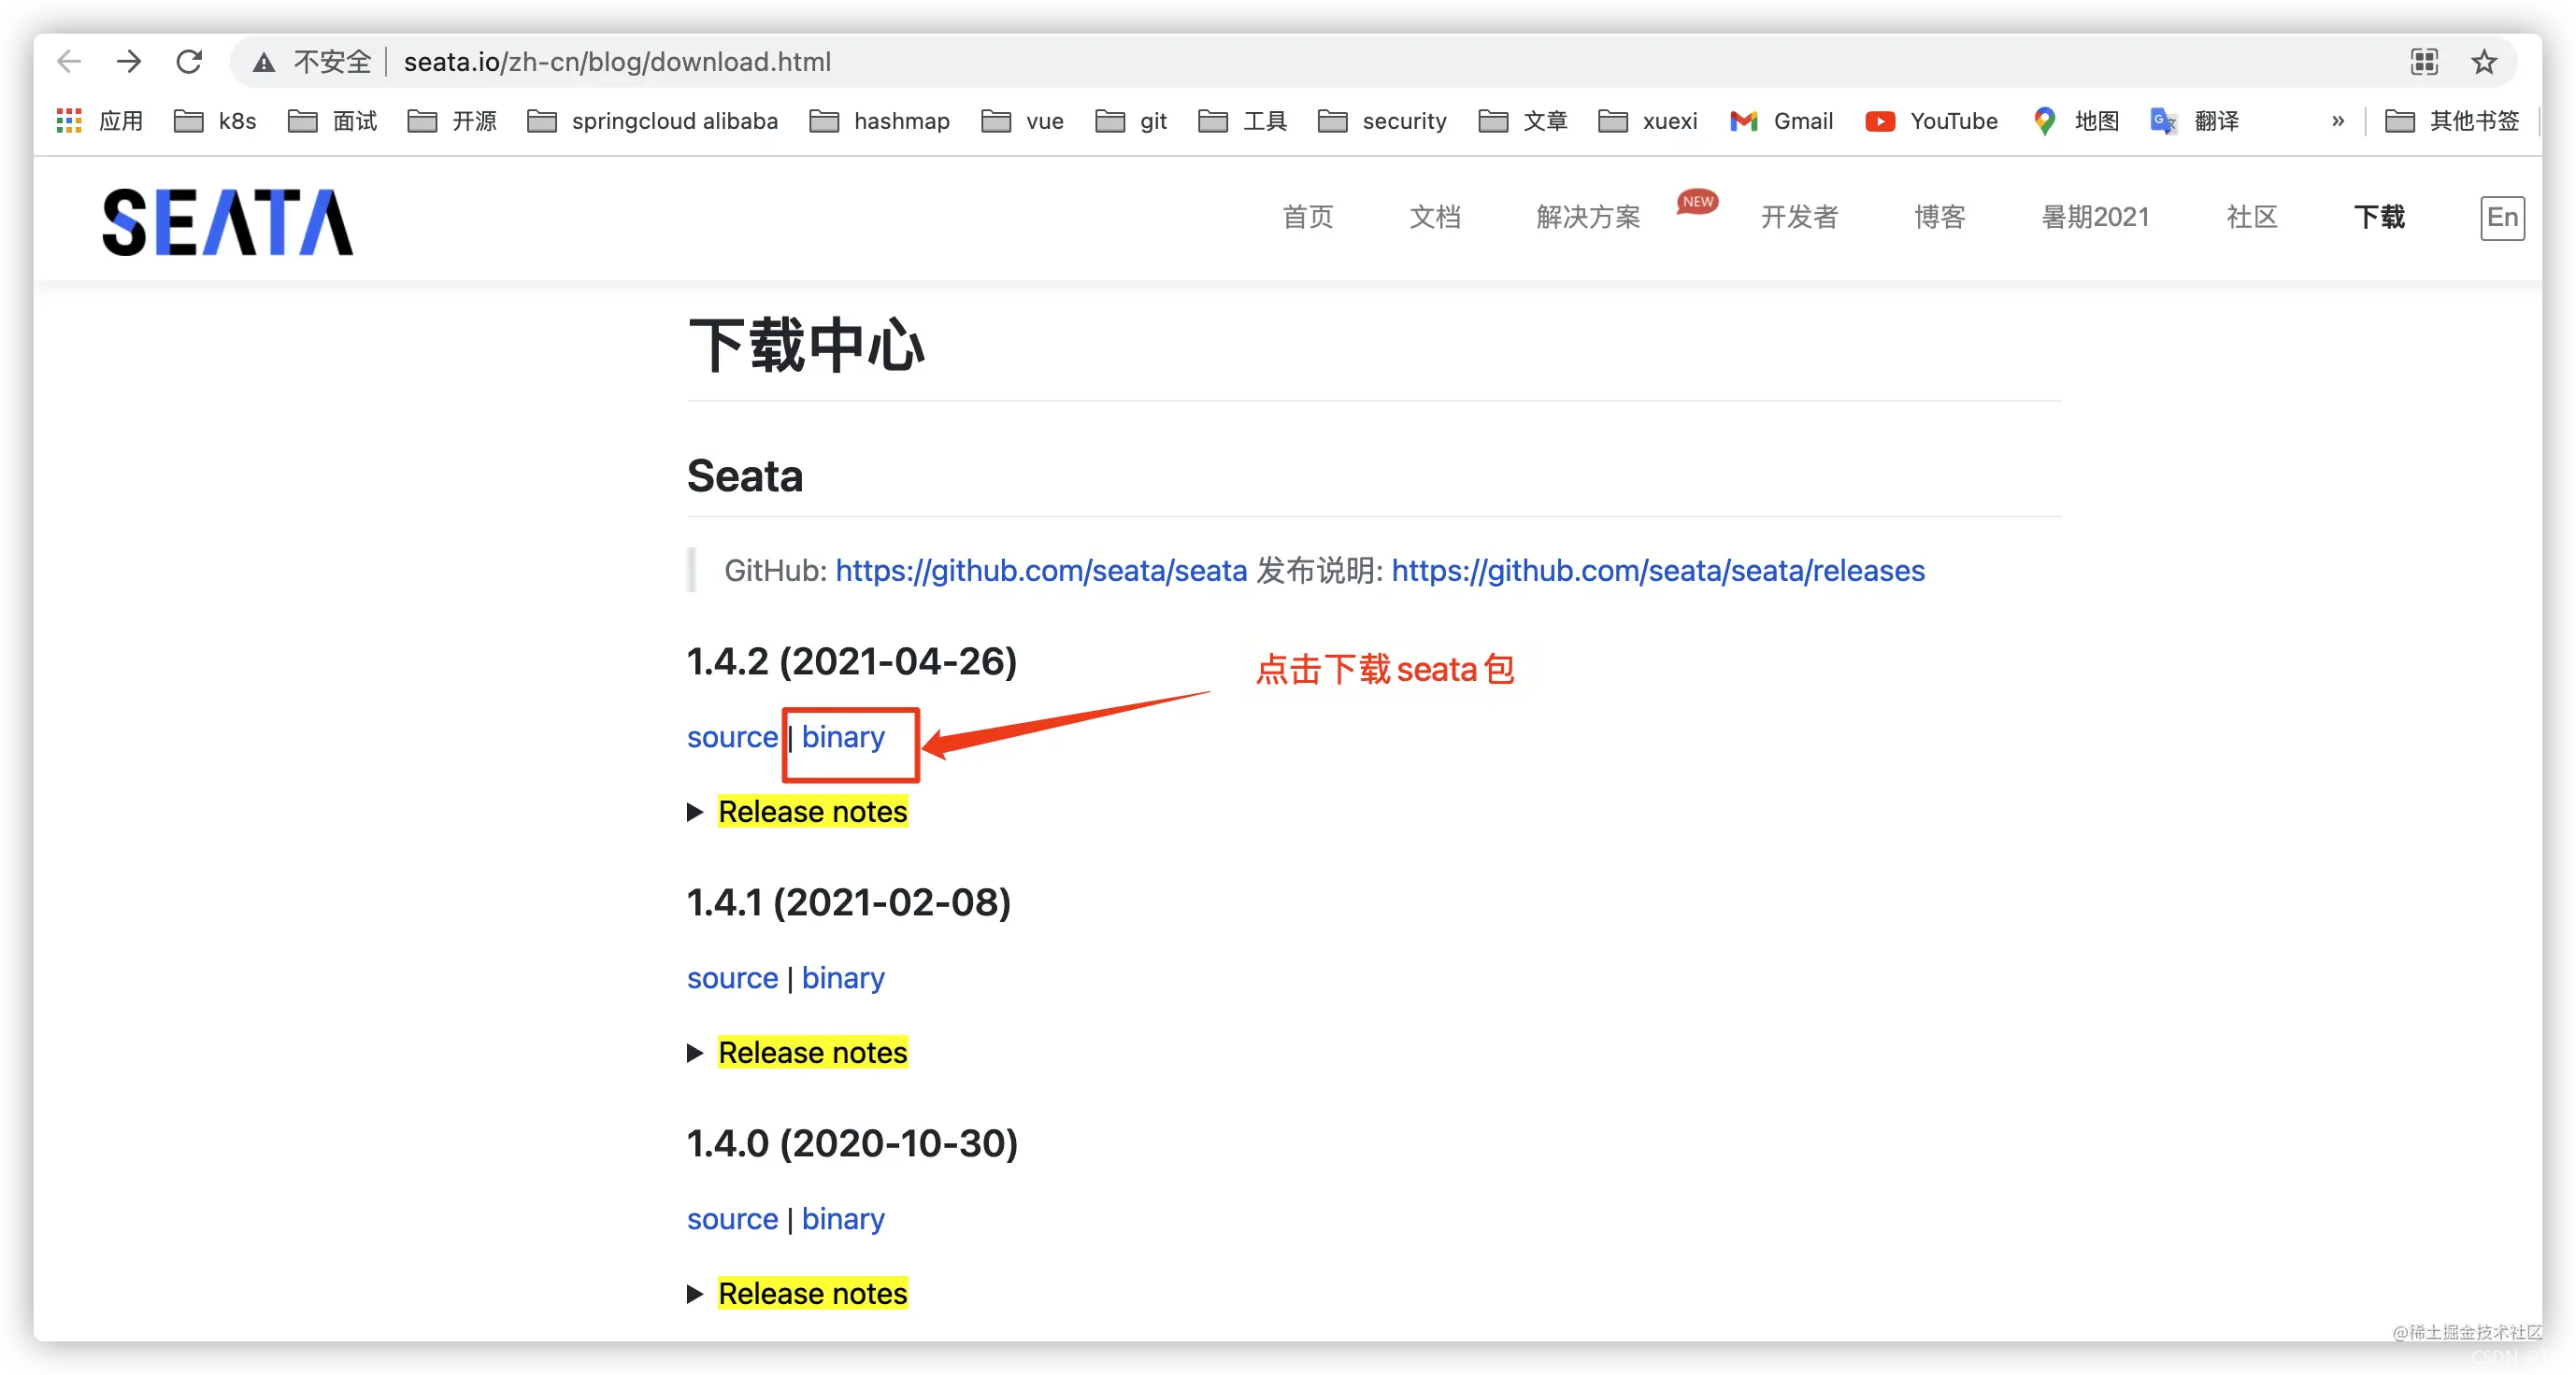Expand Release notes for version 1.4.1

click(812, 1052)
